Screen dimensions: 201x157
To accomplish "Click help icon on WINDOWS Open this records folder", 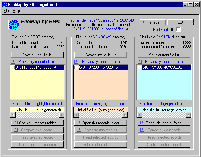I will (x=79, y=123).
